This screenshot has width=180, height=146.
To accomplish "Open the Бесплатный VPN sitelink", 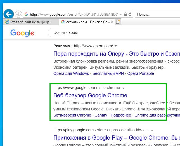I will pyautogui.click(x=108, y=73).
